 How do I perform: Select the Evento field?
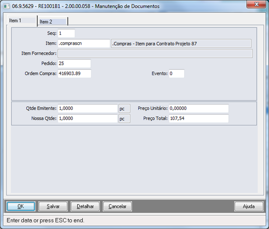pyautogui.click(x=176, y=73)
